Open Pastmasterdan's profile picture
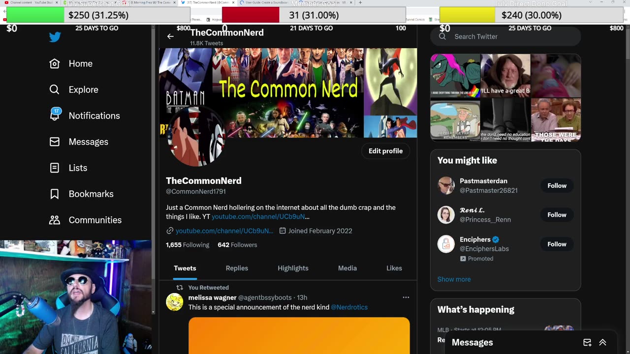Viewport: 630px width, 354px height. (x=446, y=185)
